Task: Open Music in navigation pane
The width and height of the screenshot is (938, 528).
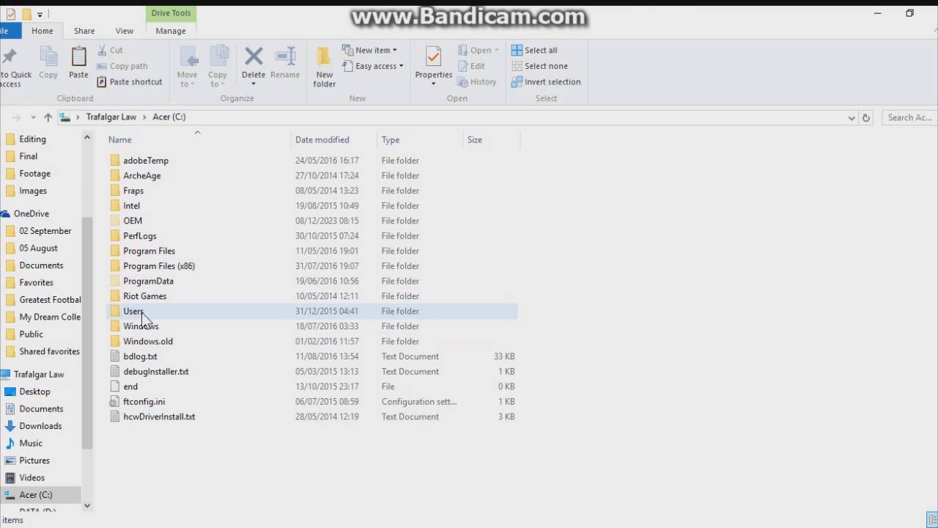Action: 31,443
